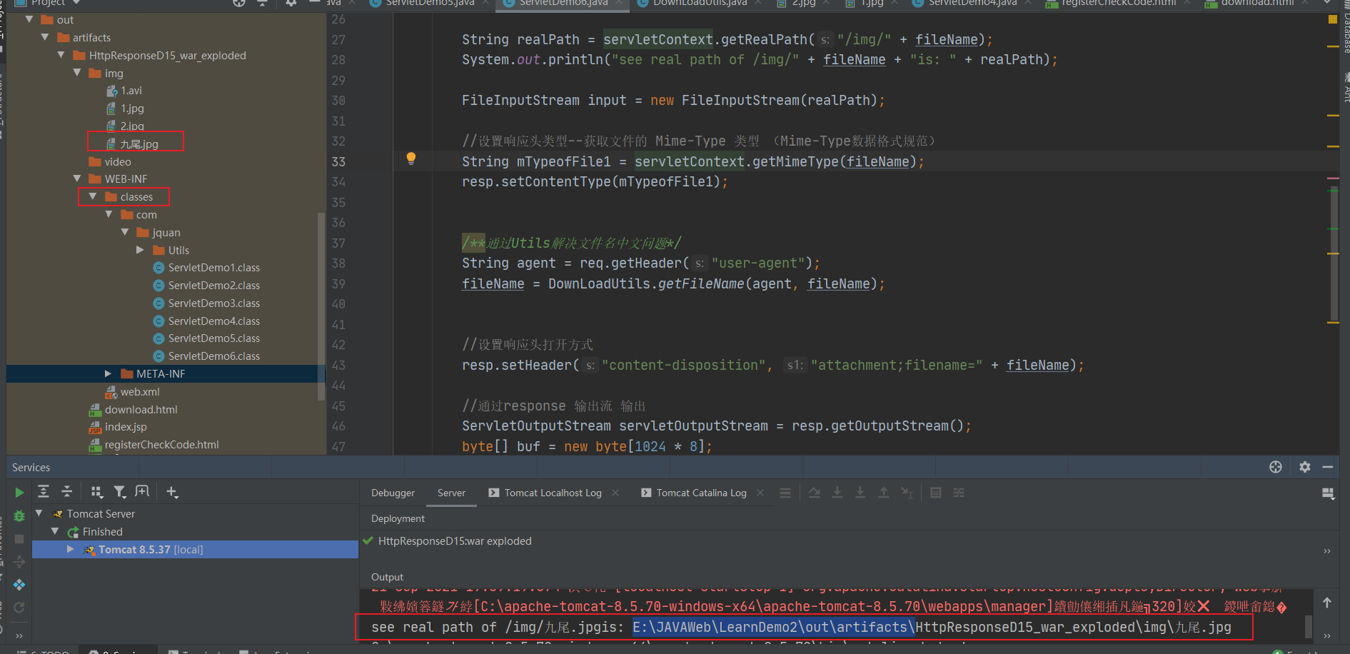Click the Update application refresh icon
Screen dimensions: 1350x654
[x=19, y=608]
